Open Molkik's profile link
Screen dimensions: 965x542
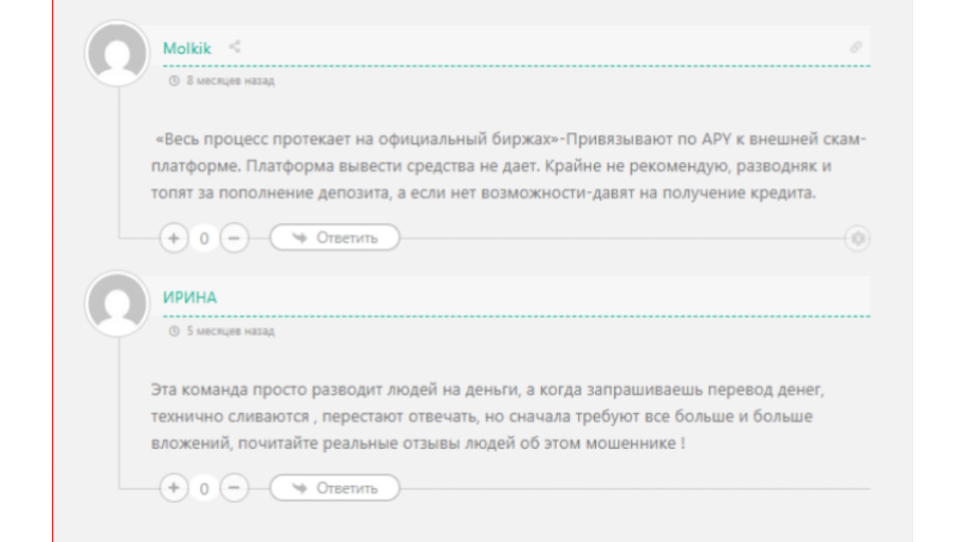(x=188, y=48)
